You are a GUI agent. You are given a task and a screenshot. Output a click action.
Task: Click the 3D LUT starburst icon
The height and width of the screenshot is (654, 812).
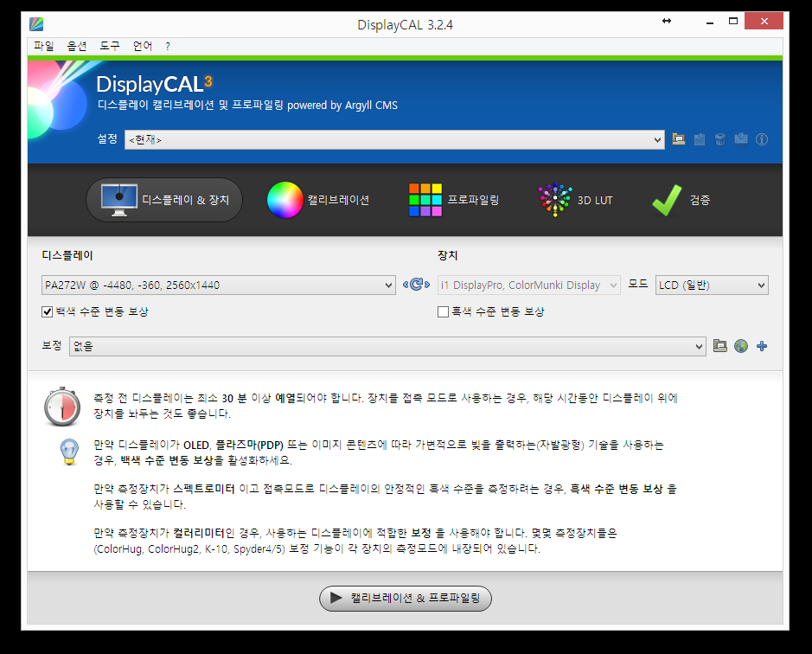click(x=555, y=200)
